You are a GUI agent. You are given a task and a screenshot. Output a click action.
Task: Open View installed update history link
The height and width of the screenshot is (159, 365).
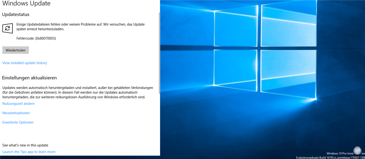point(25,63)
